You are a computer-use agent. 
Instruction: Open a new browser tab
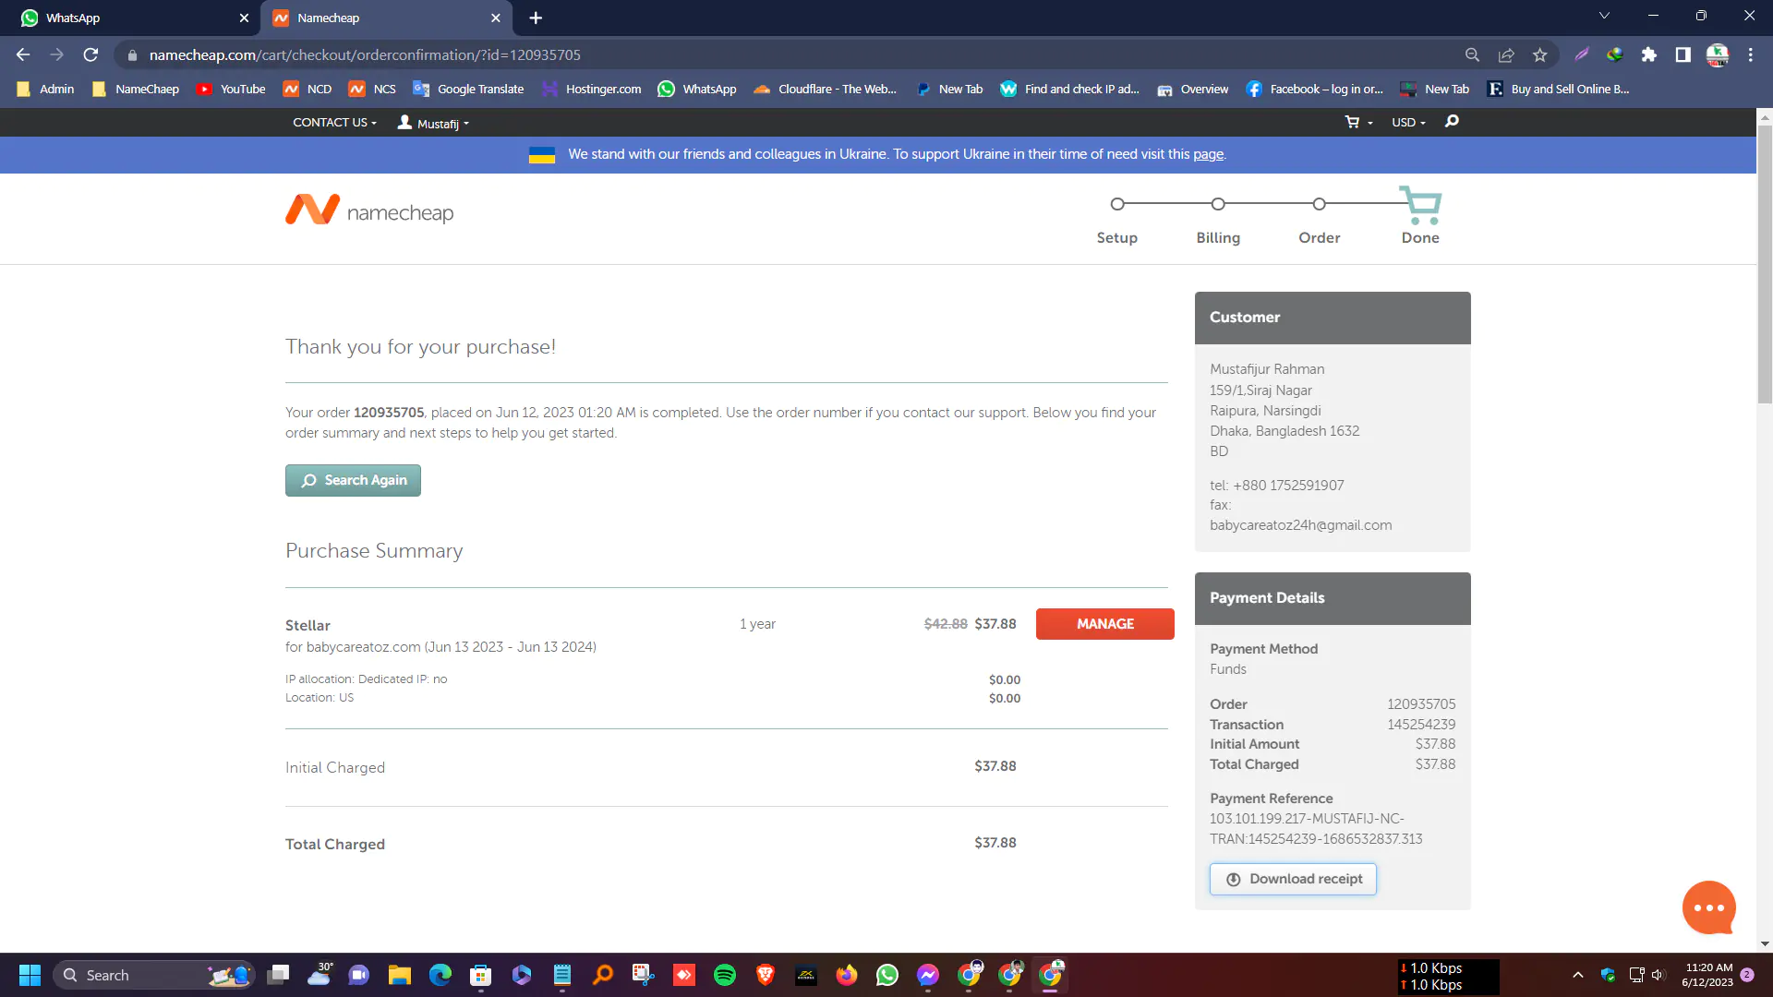click(536, 18)
